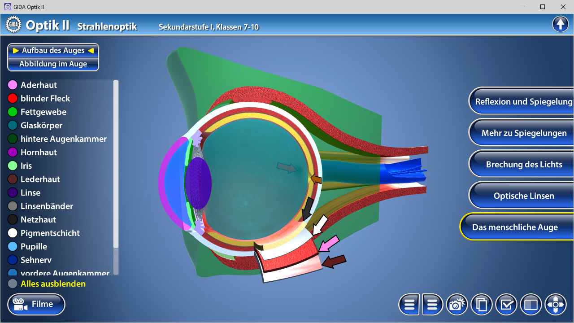Click the up arrow home icon
Screen dimensions: 574x323
pos(560,24)
